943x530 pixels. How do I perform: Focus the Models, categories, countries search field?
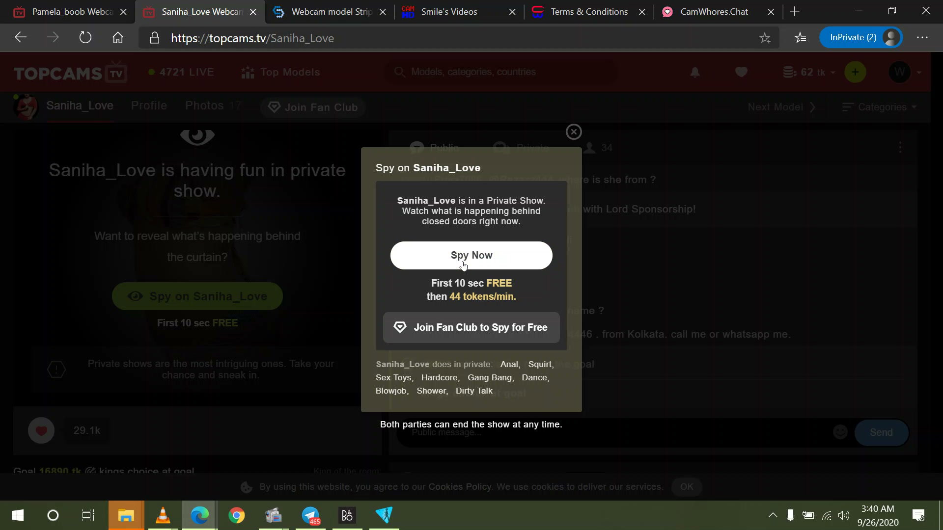coord(501,72)
